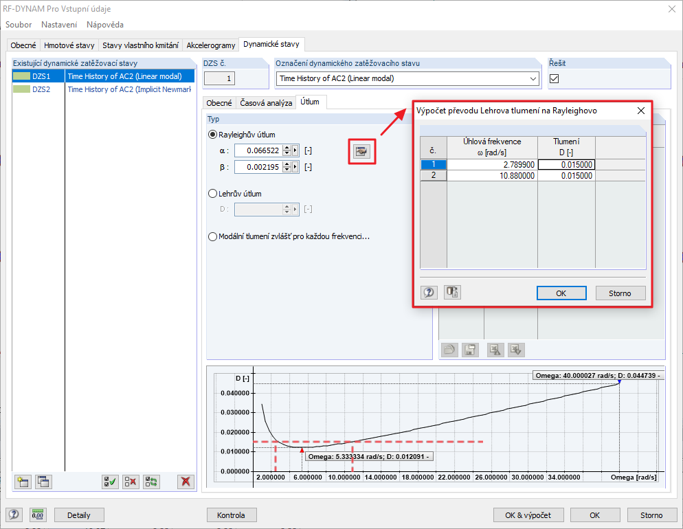The image size is (683, 529).
Task: Invert load case selection icon
Action: pos(152,482)
